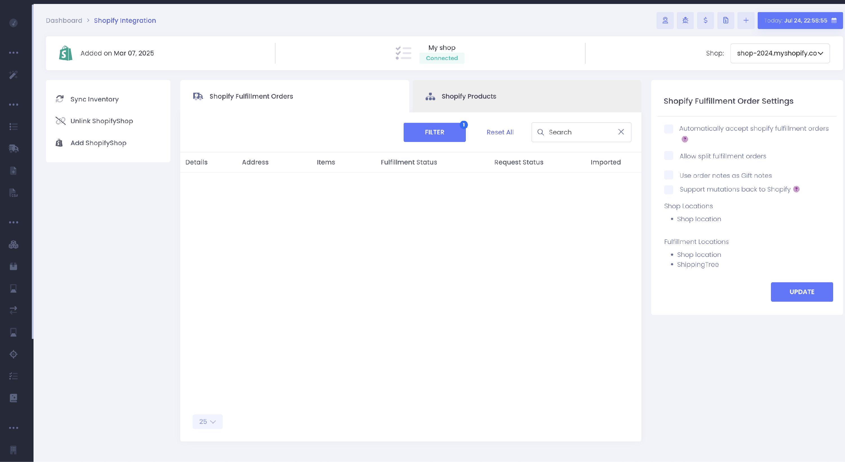Check Allow split fulfillment orders
Image resolution: width=845 pixels, height=462 pixels.
click(668, 156)
